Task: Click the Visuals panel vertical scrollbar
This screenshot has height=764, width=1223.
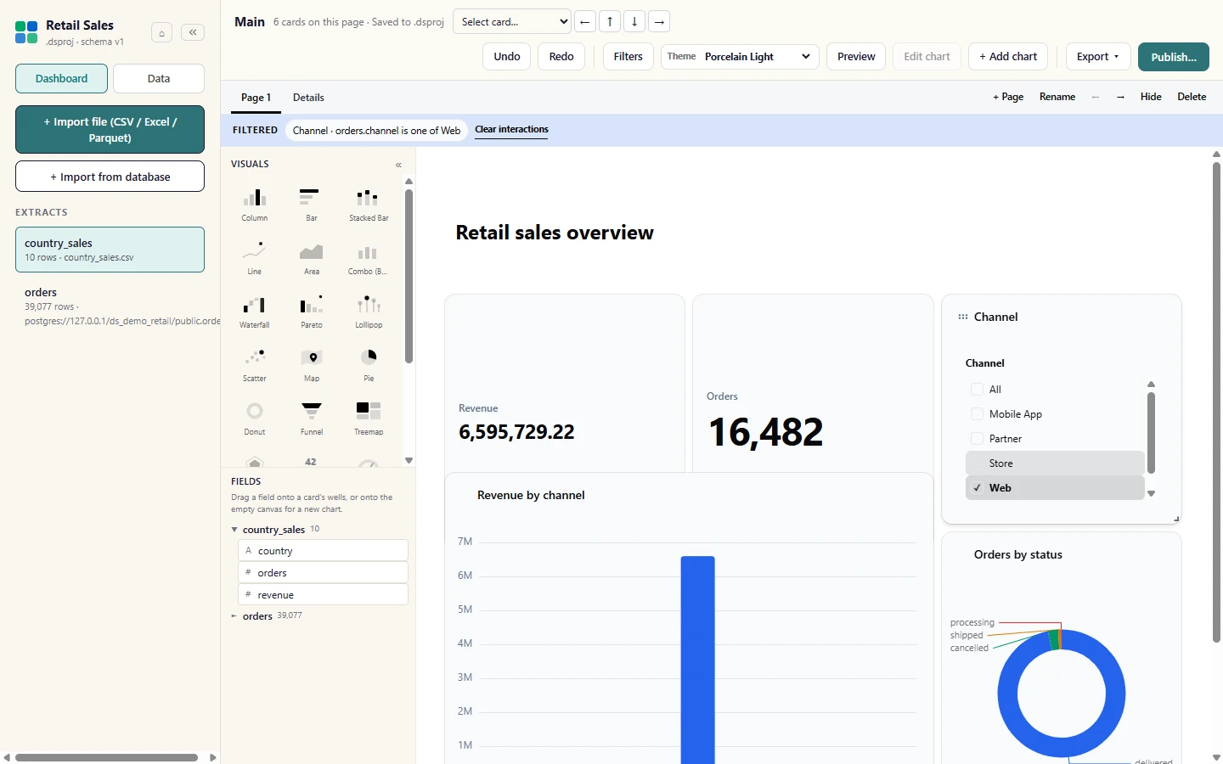Action: [x=409, y=276]
